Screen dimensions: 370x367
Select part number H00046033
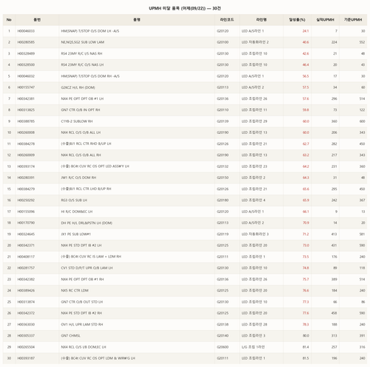coord(26,31)
